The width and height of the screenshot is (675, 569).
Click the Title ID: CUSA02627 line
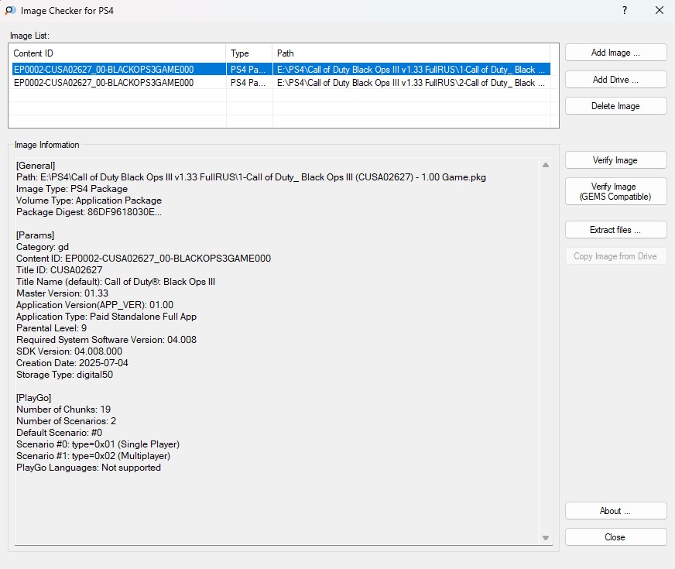(x=60, y=270)
